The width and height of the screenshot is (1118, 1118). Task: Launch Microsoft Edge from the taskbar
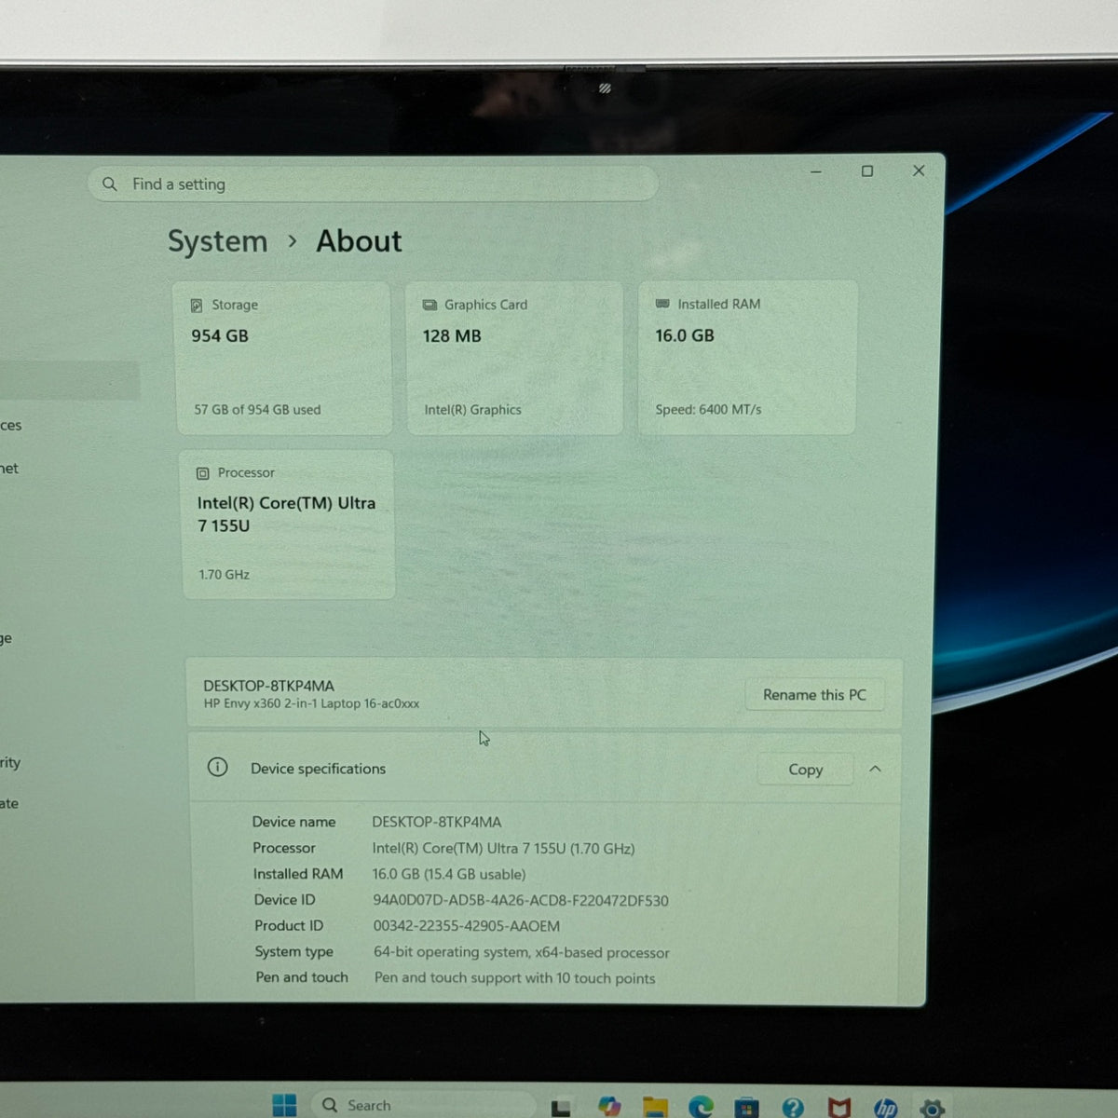(x=701, y=1106)
